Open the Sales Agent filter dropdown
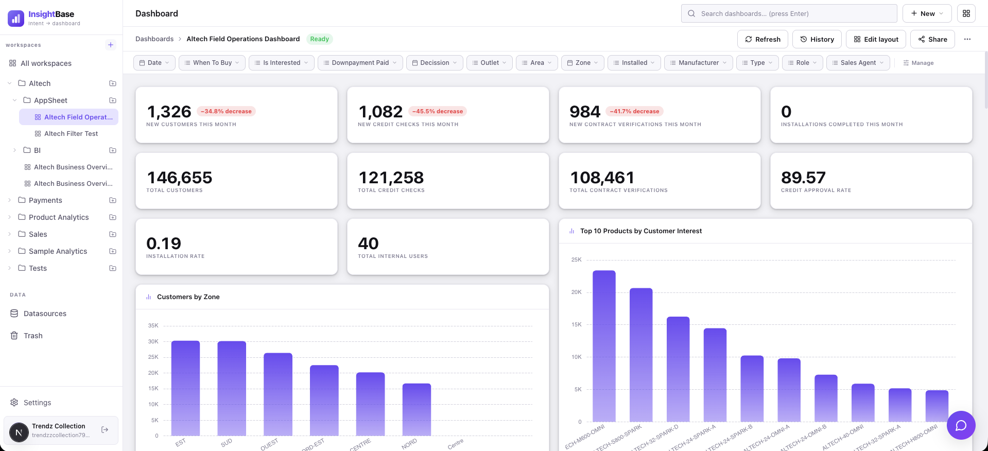Screen dimensions: 988x451 tap(858, 63)
